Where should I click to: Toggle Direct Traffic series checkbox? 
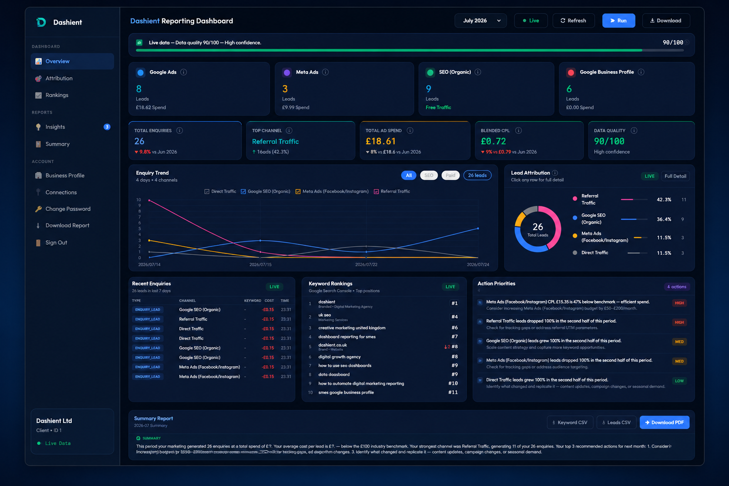(x=207, y=192)
